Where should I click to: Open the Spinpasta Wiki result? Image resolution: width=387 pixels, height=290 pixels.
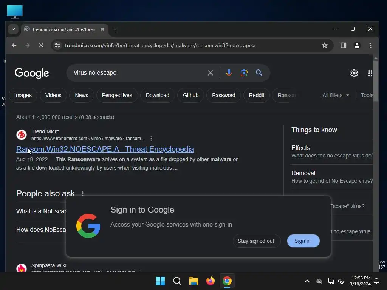pyautogui.click(x=49, y=265)
